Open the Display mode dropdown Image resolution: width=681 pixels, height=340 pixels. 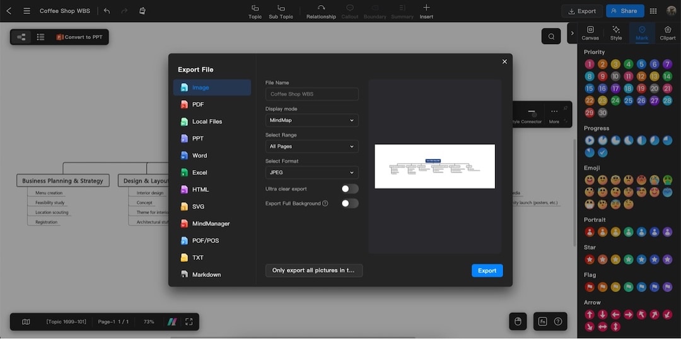(312, 120)
